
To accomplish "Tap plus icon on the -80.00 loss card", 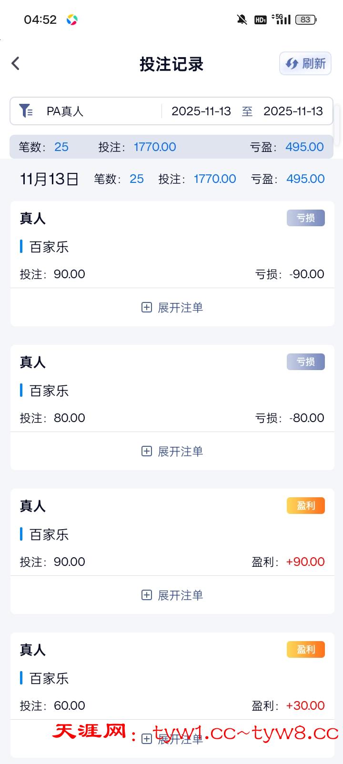I will (x=147, y=451).
